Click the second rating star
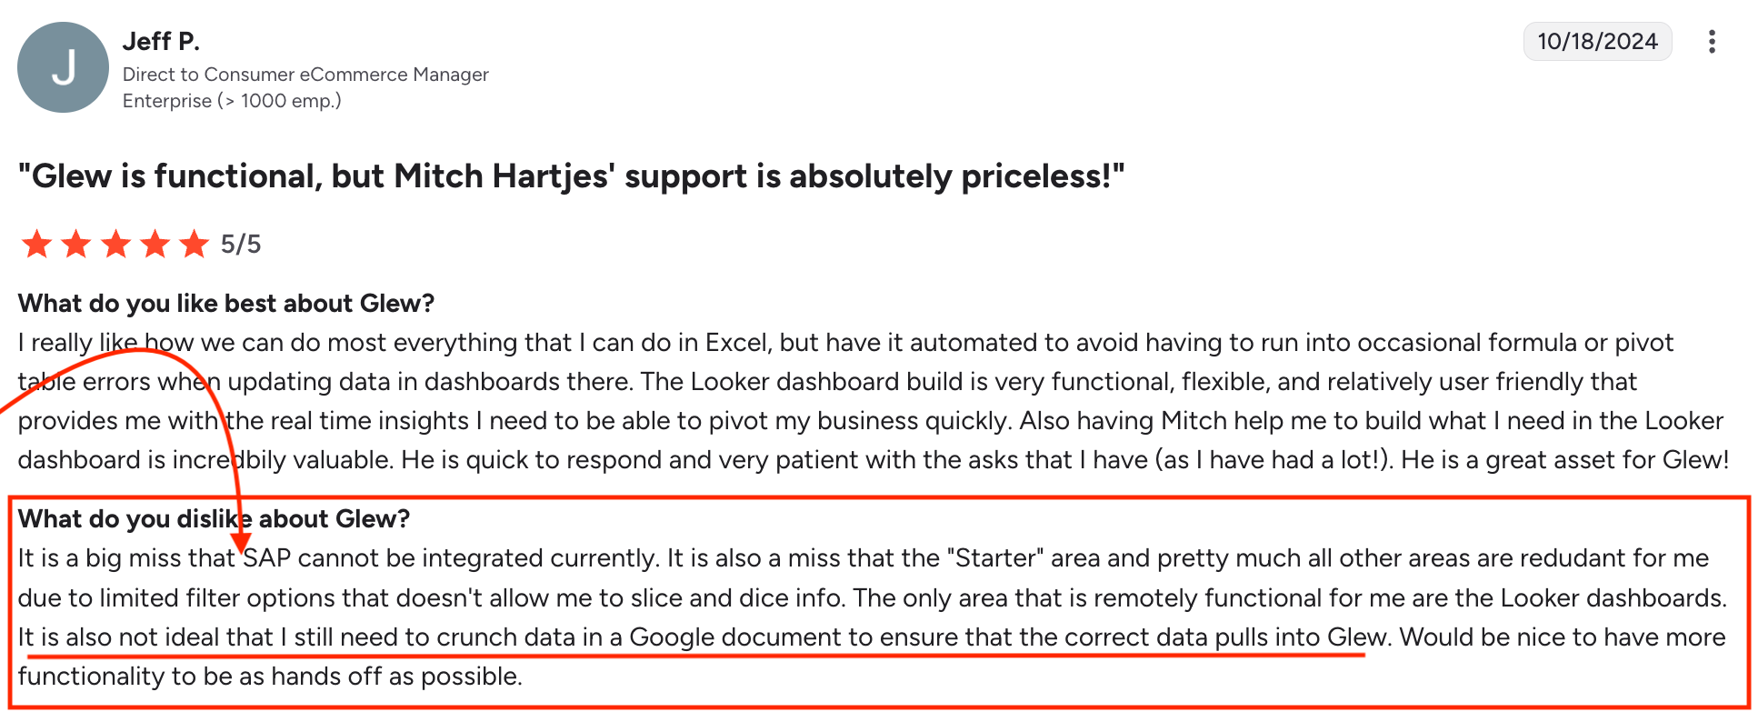 77,244
